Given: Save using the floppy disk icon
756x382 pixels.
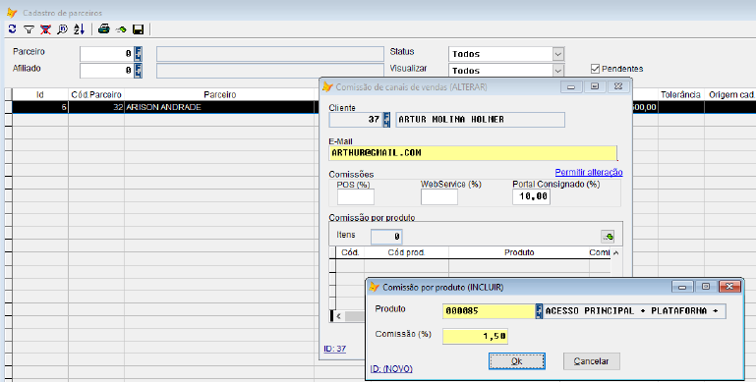Looking at the screenshot, I should 138,29.
